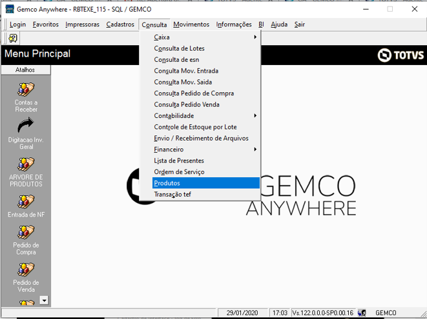Screen dimensions: 427x319
Task: Click the date 29/01/2020 in status bar
Action: [x=242, y=313]
